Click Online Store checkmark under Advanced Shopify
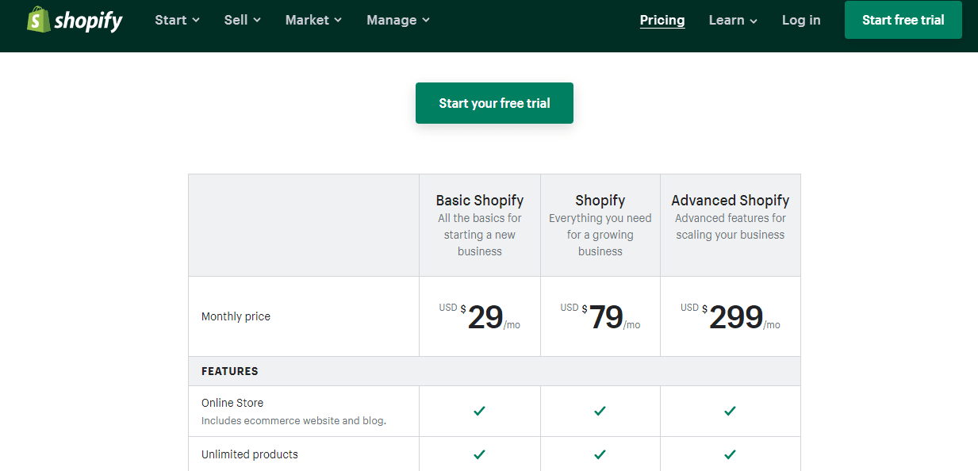This screenshot has height=471, width=978. (x=730, y=411)
